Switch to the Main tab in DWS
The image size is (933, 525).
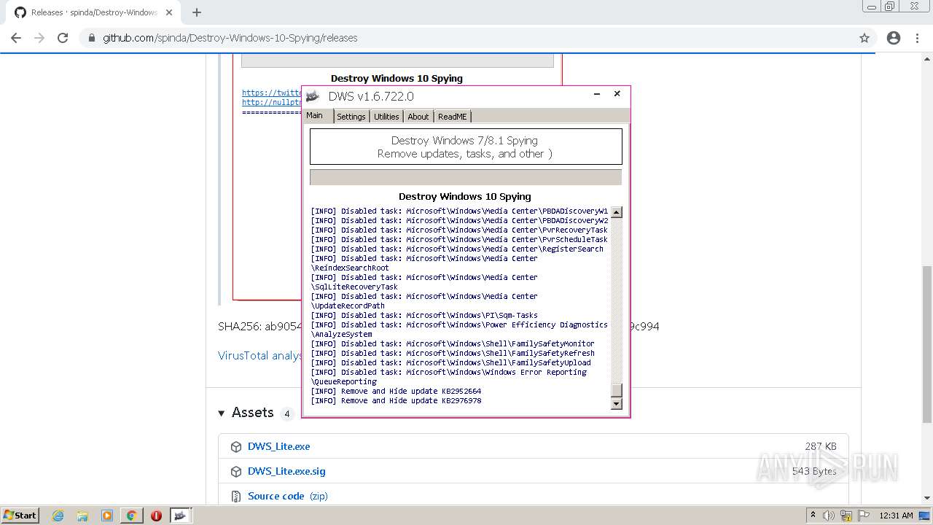318,116
